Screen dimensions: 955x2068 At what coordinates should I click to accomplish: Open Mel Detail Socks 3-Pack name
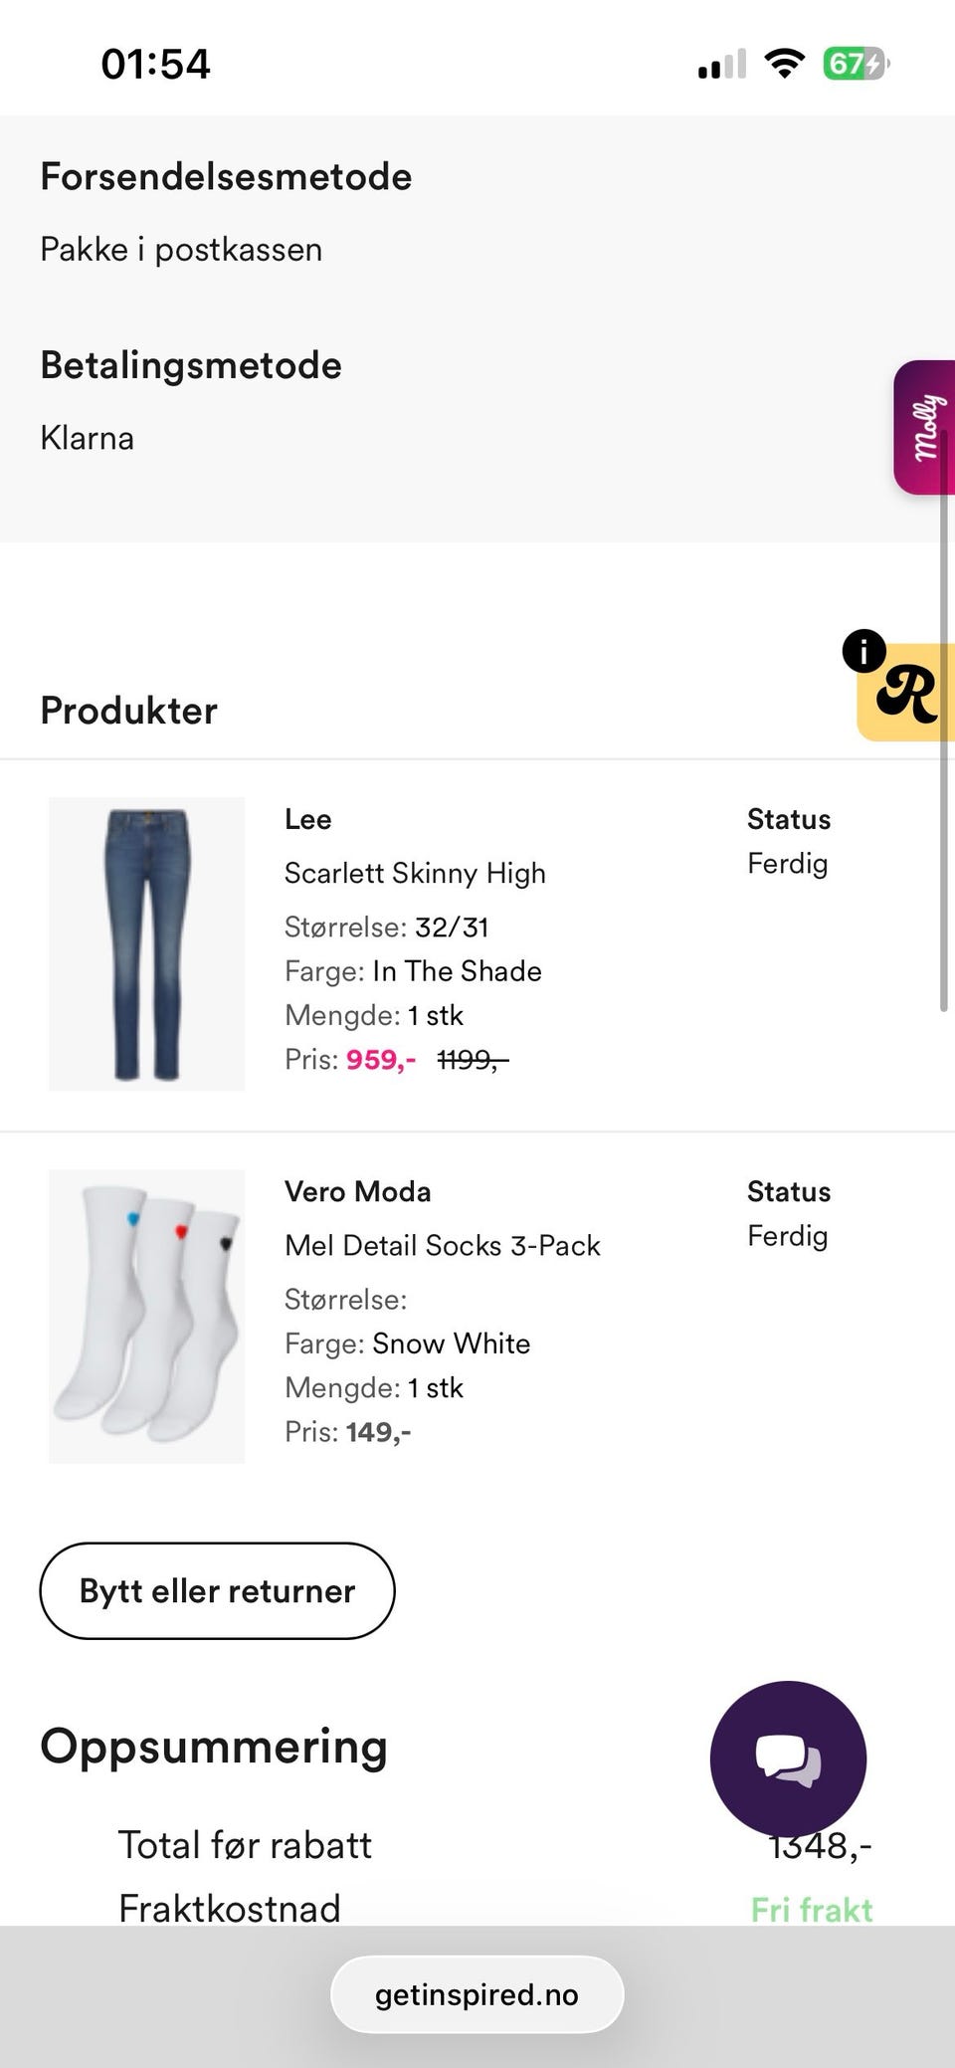pyautogui.click(x=442, y=1245)
